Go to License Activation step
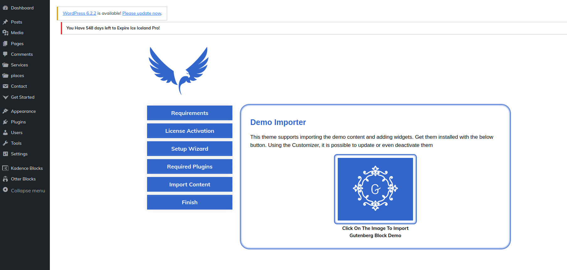Image resolution: width=567 pixels, height=270 pixels. (x=189, y=131)
